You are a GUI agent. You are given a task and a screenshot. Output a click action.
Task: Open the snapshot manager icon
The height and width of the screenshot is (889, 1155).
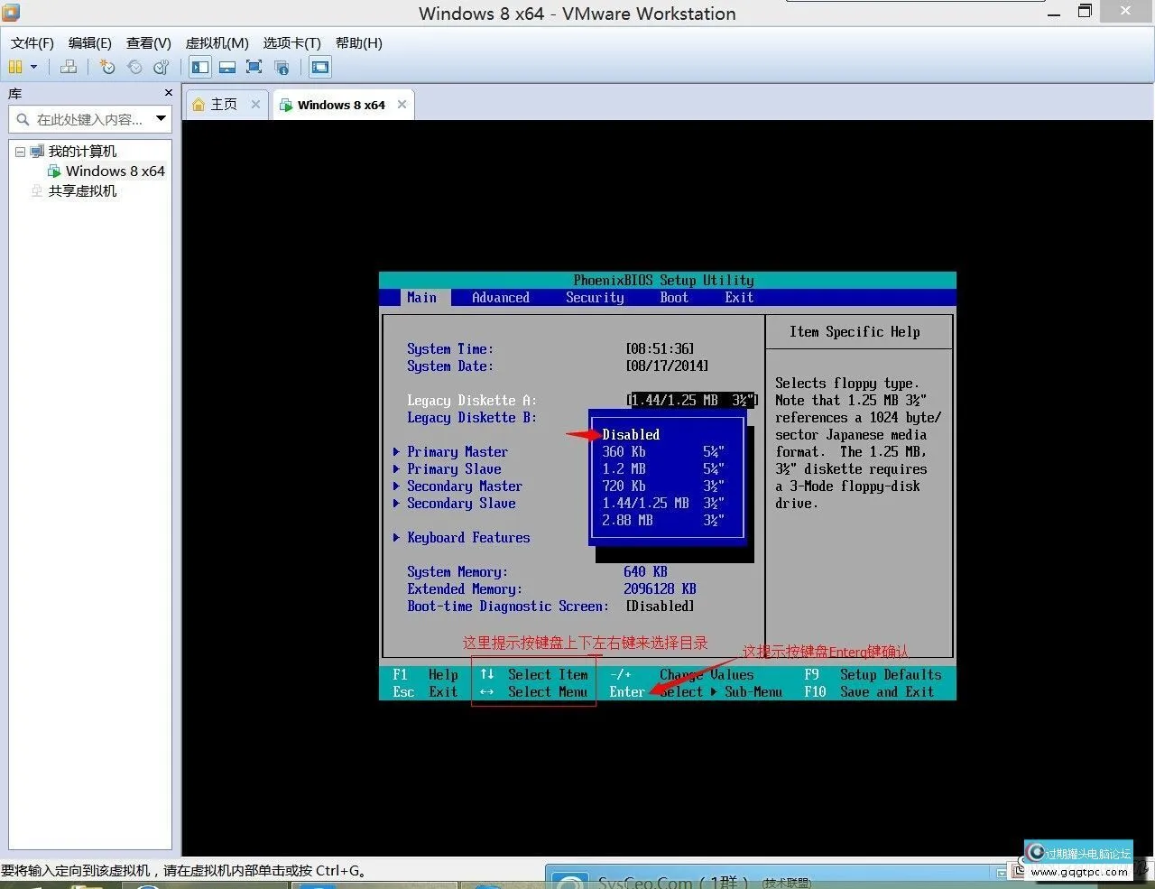point(162,67)
